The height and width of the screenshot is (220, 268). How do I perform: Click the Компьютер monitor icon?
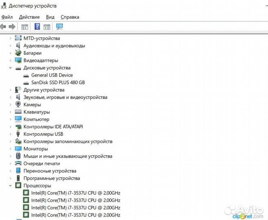[18, 119]
